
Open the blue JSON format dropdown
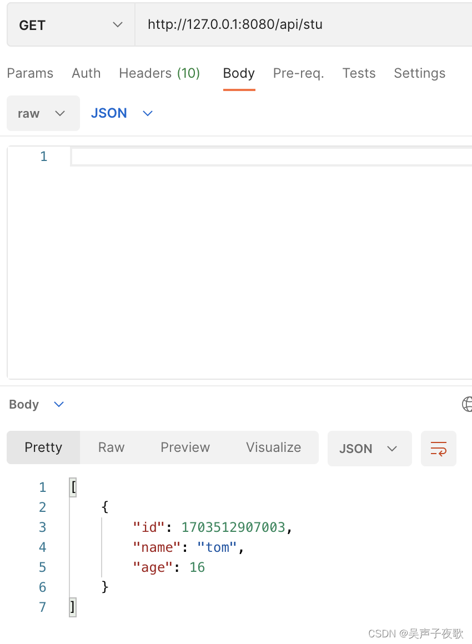(122, 113)
